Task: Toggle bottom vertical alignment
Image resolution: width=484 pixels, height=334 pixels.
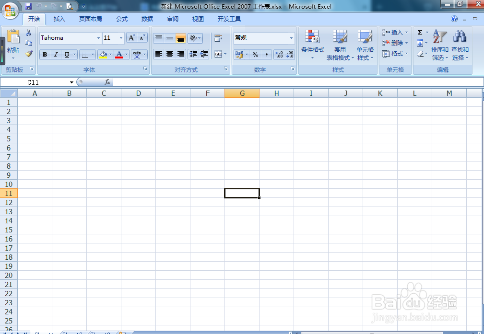Action: 180,38
